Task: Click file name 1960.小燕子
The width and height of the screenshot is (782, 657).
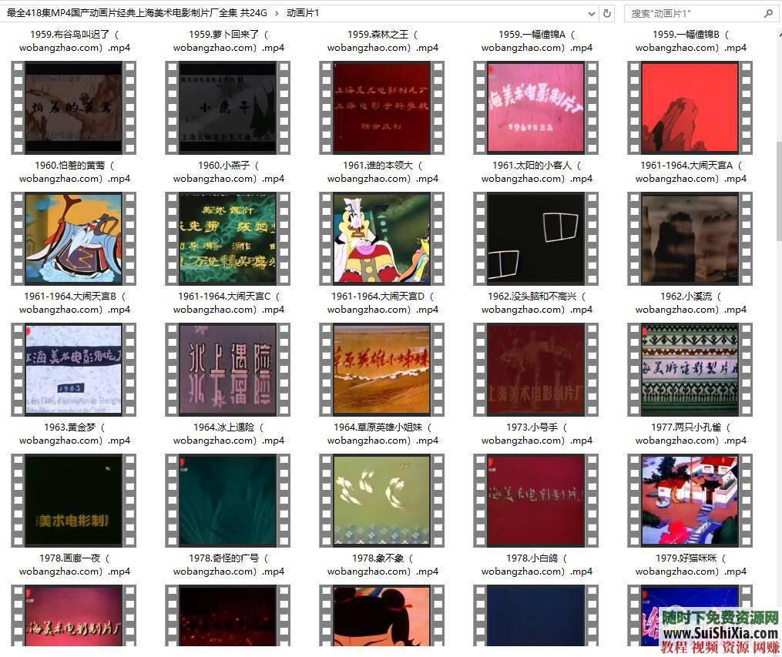Action: 228,172
